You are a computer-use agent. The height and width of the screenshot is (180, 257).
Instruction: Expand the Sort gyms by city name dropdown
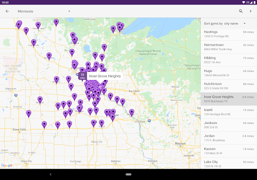pyautogui.click(x=225, y=23)
